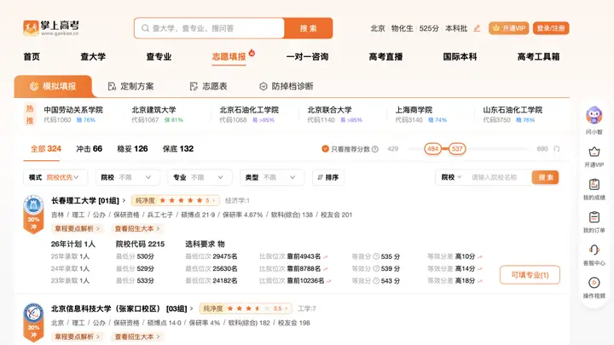Open 我的订单 sidebar icon

coord(594,217)
